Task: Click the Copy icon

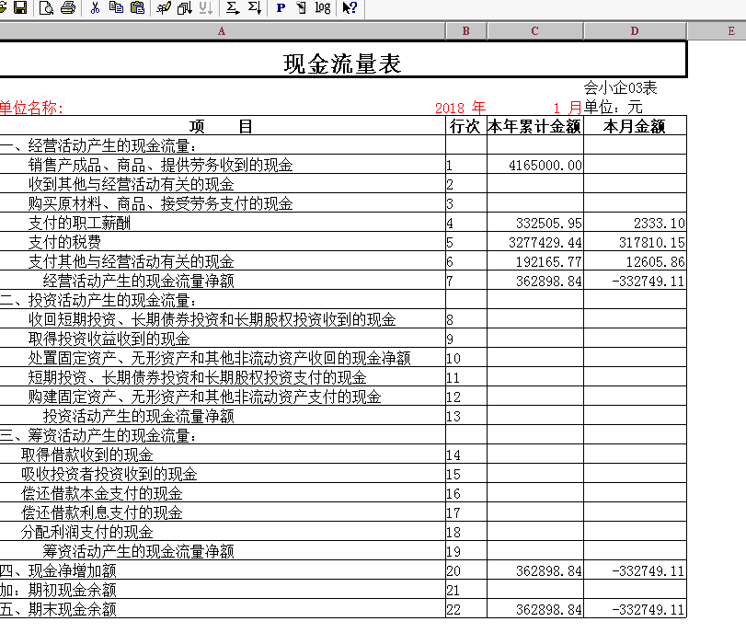Action: 116,7
